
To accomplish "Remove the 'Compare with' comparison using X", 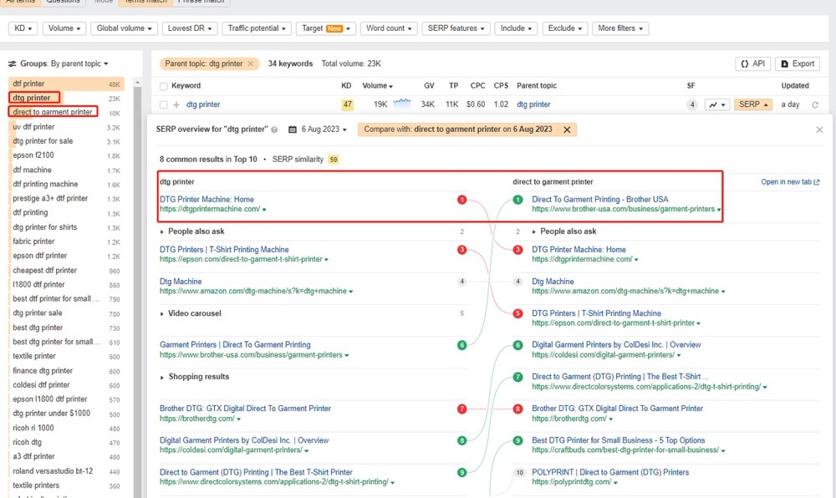I will (x=567, y=130).
